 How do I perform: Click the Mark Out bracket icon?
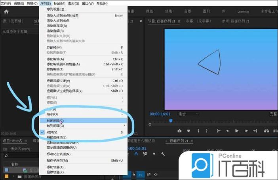[207, 131]
